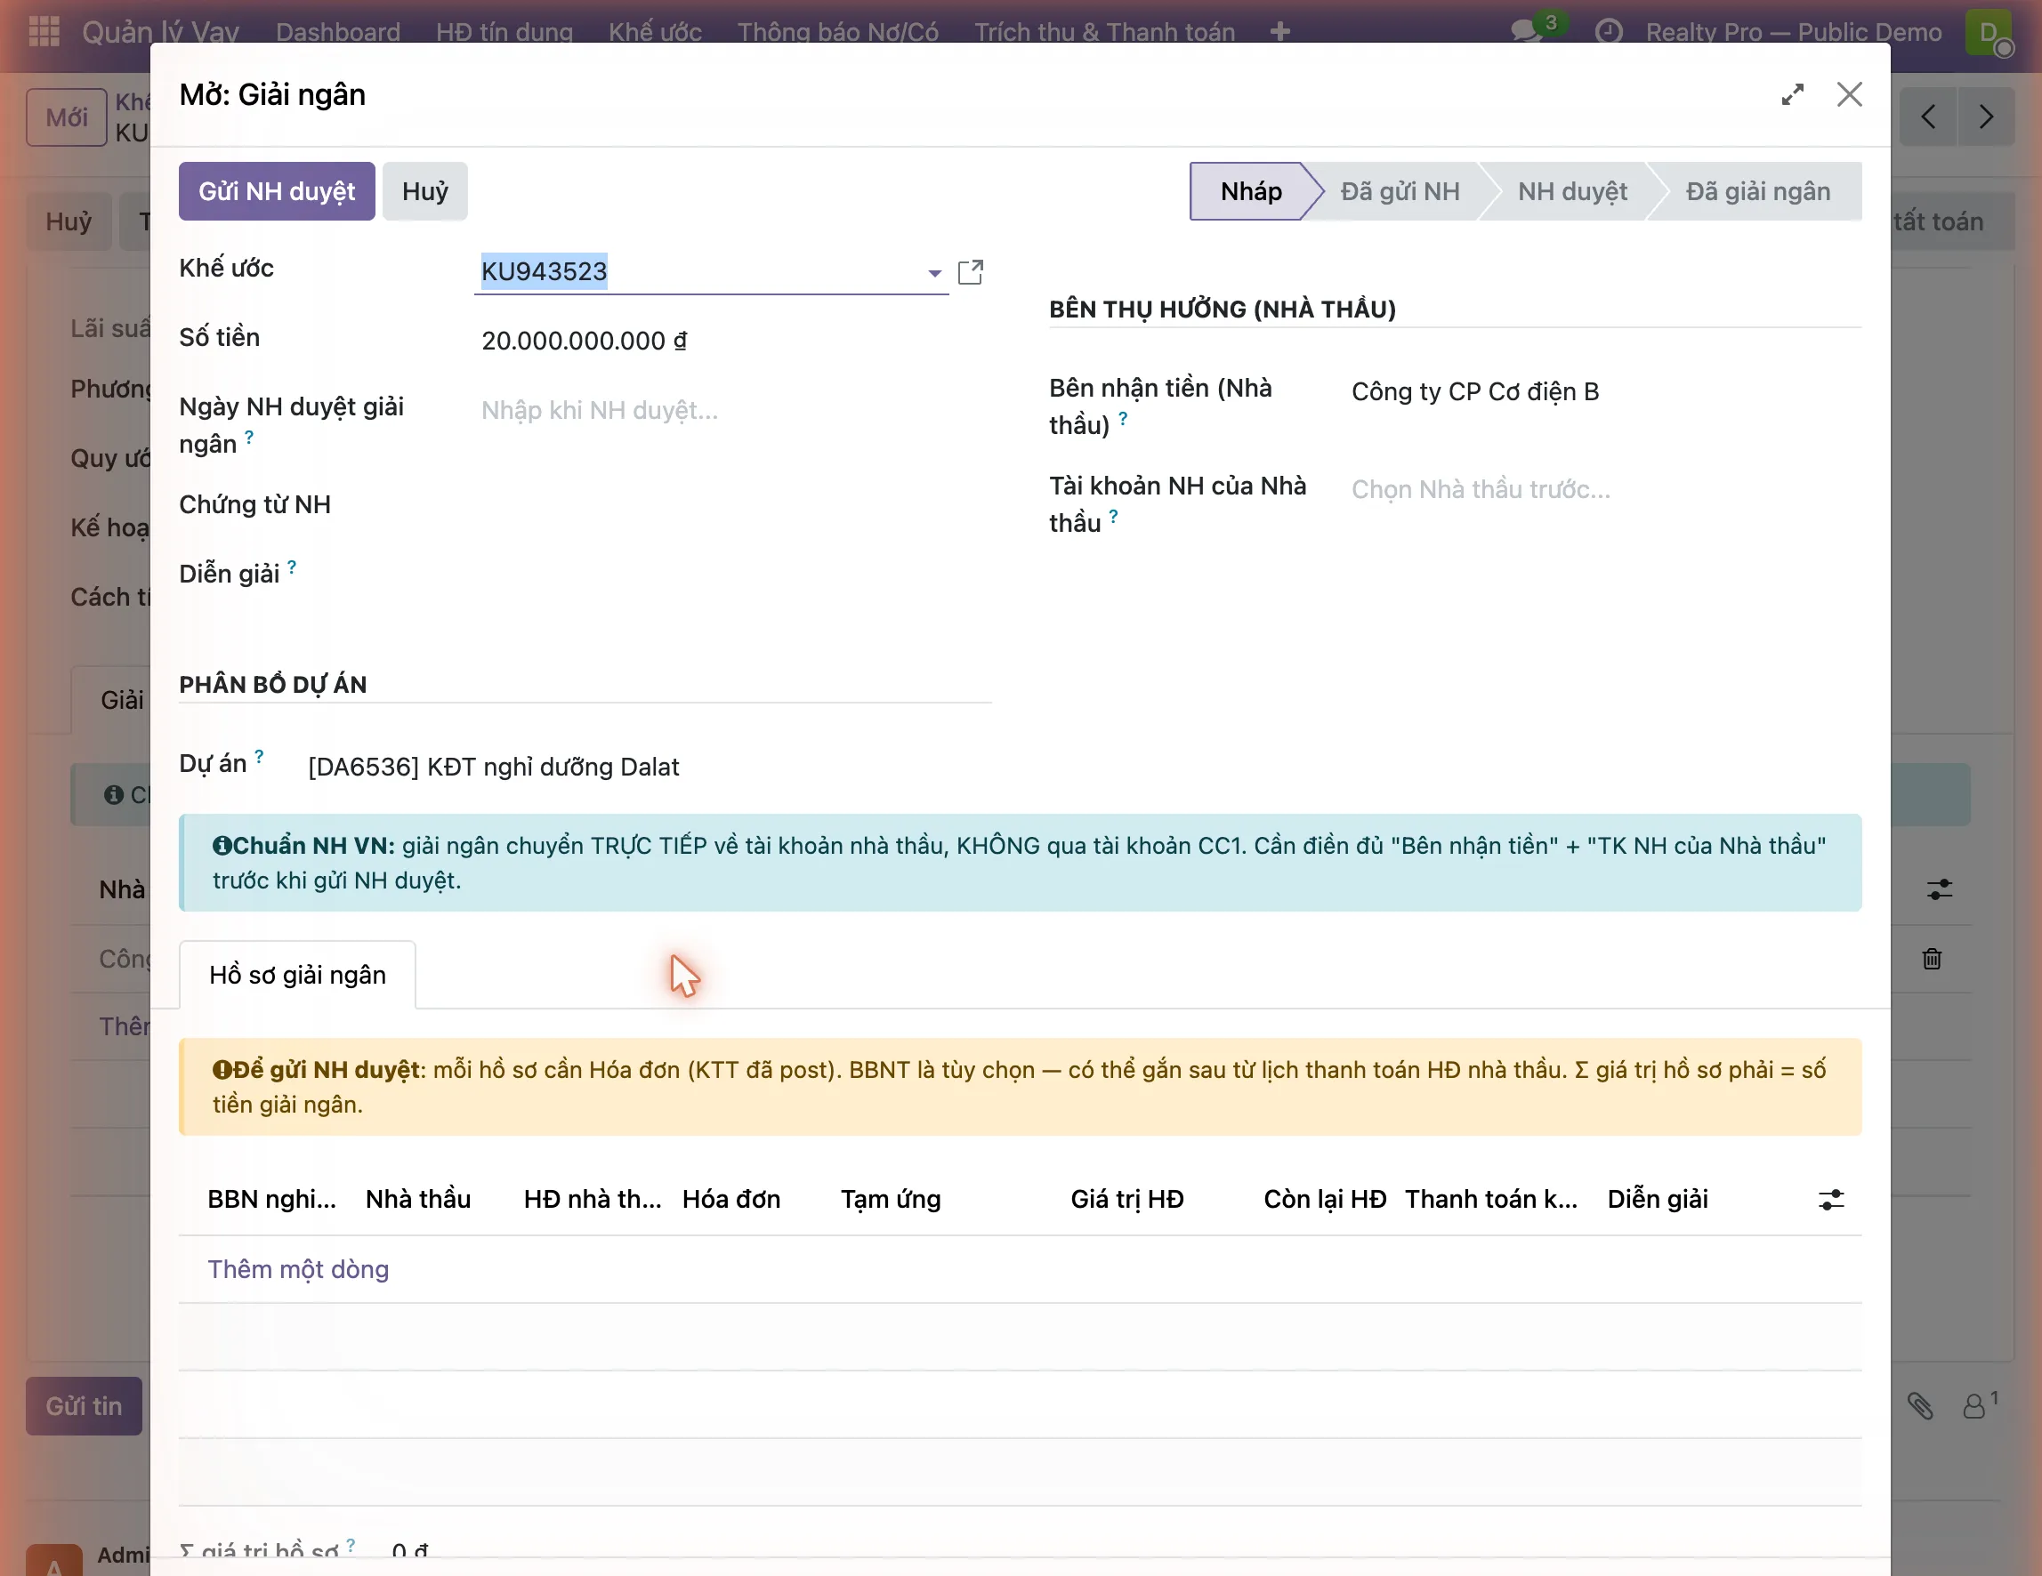Expand the Khế ước dropdown arrow
The image size is (2042, 1576).
pos(934,273)
